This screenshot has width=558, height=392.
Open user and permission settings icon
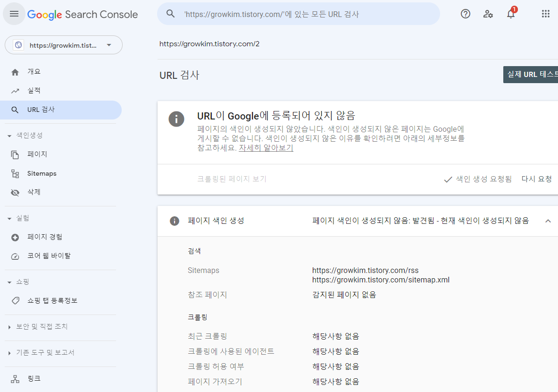488,14
